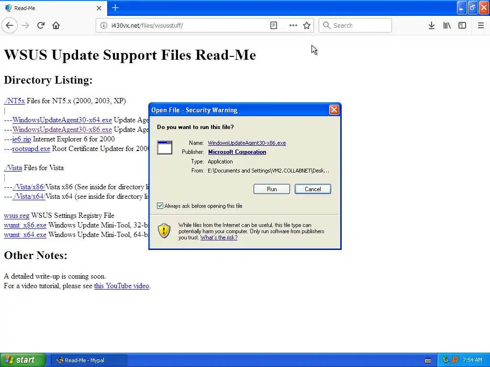Click Read-Me - Mypal taskbar button

(x=89, y=360)
